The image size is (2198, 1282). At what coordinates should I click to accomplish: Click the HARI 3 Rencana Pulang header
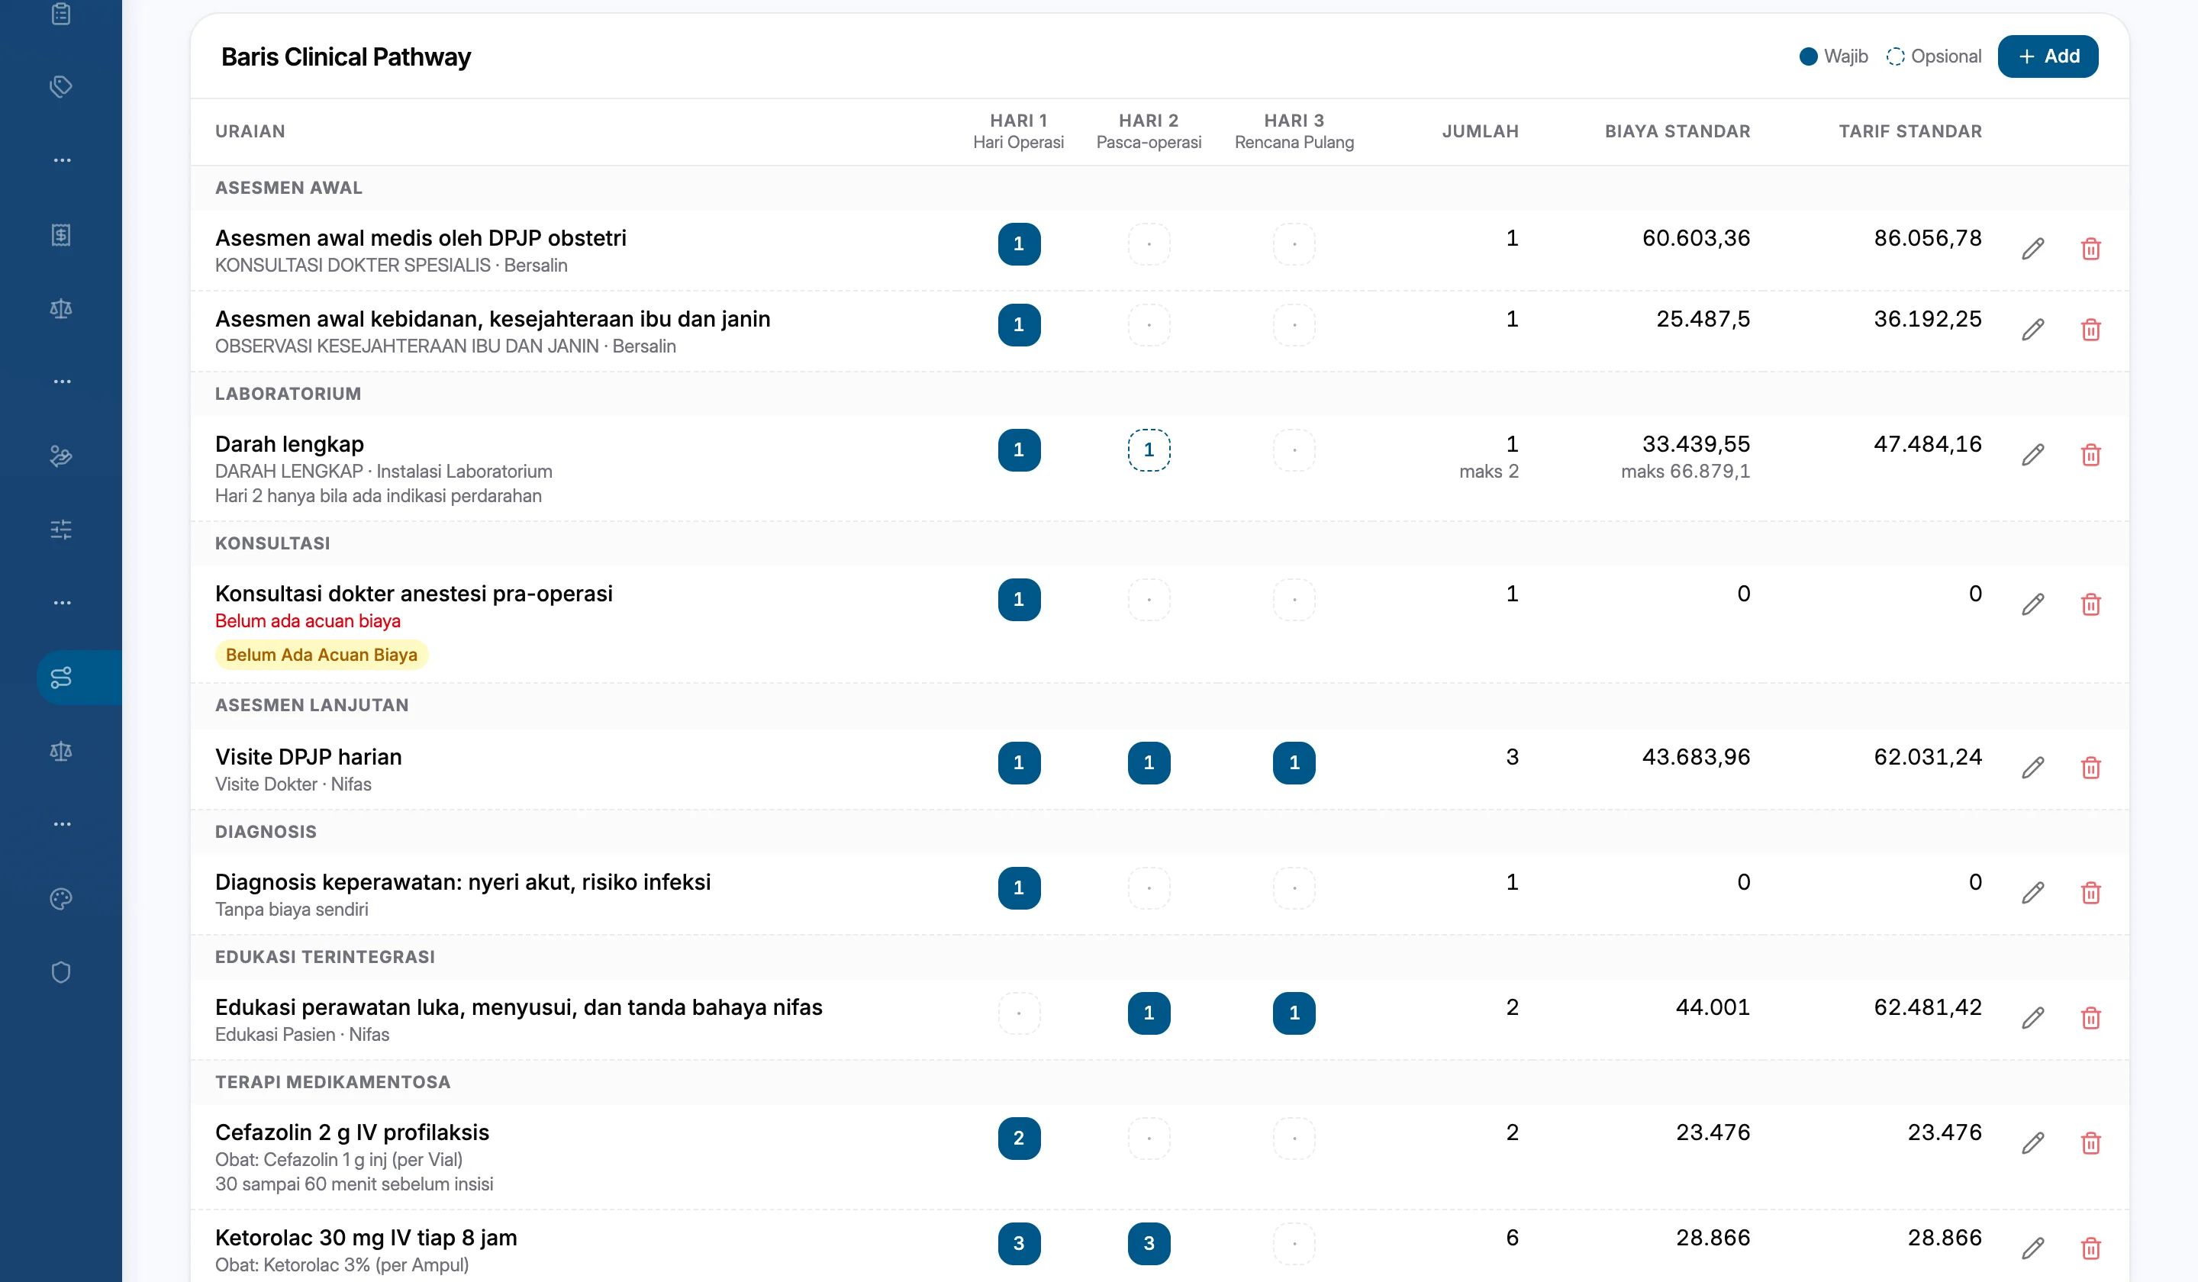(1294, 132)
